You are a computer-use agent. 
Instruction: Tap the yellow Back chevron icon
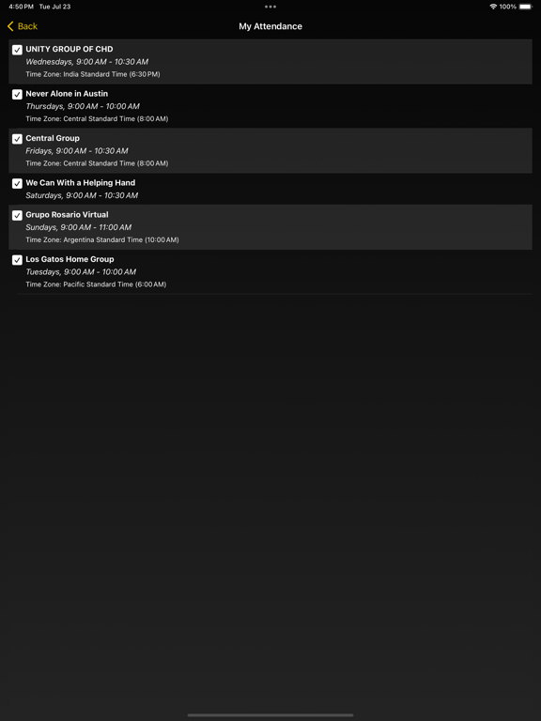coord(10,26)
